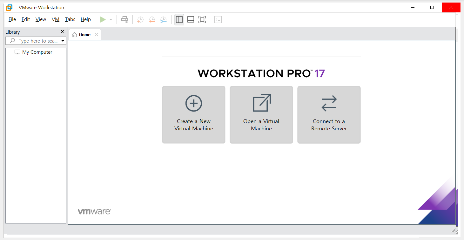Expand the library search options dropdown
The width and height of the screenshot is (464, 240).
pyautogui.click(x=63, y=41)
